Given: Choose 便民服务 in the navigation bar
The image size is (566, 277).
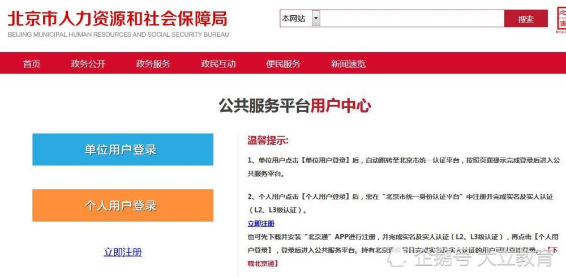Looking at the screenshot, I should click(283, 63).
